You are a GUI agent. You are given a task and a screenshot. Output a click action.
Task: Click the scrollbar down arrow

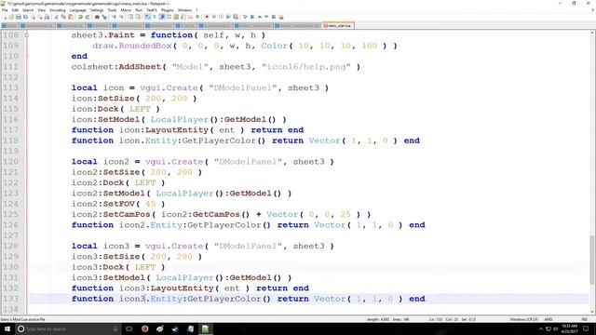(x=592, y=312)
